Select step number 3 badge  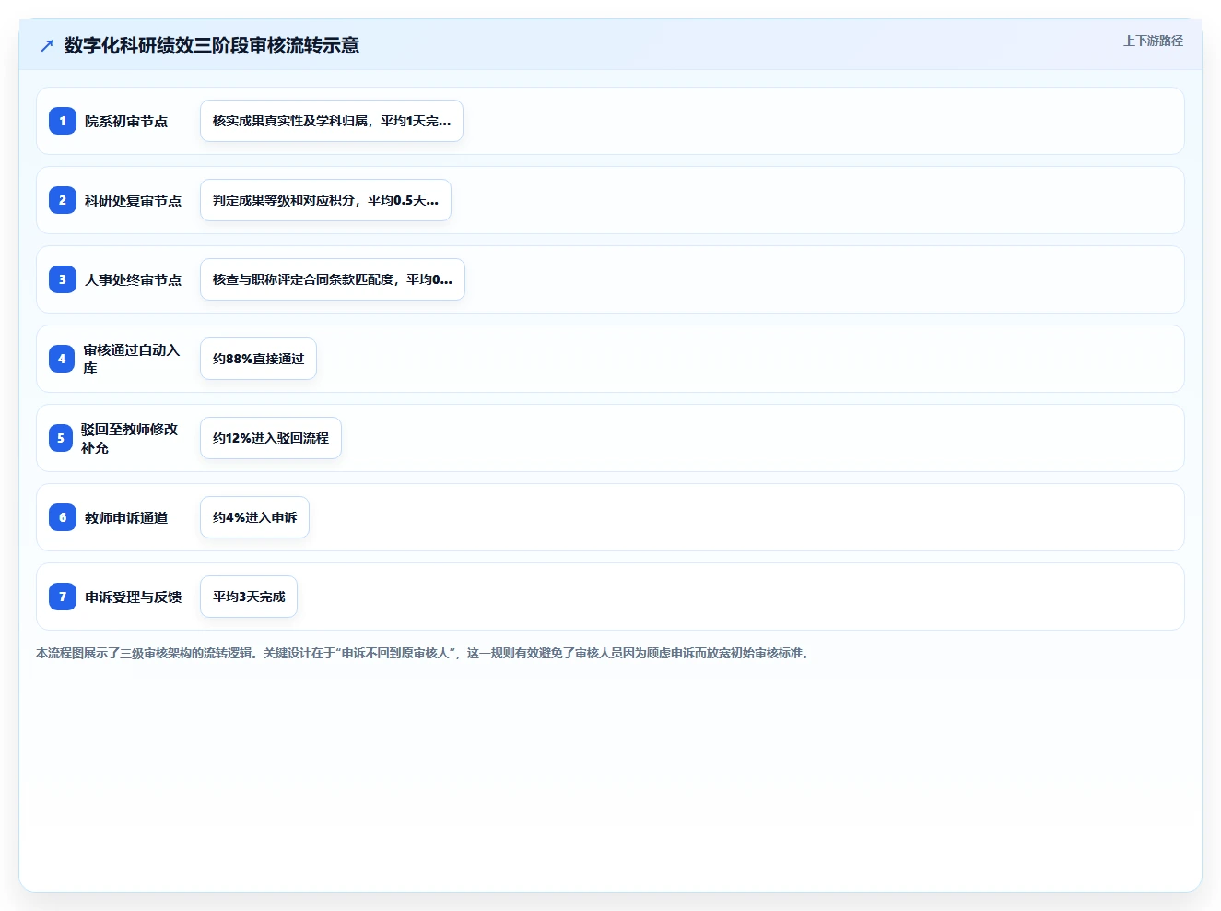tap(63, 279)
